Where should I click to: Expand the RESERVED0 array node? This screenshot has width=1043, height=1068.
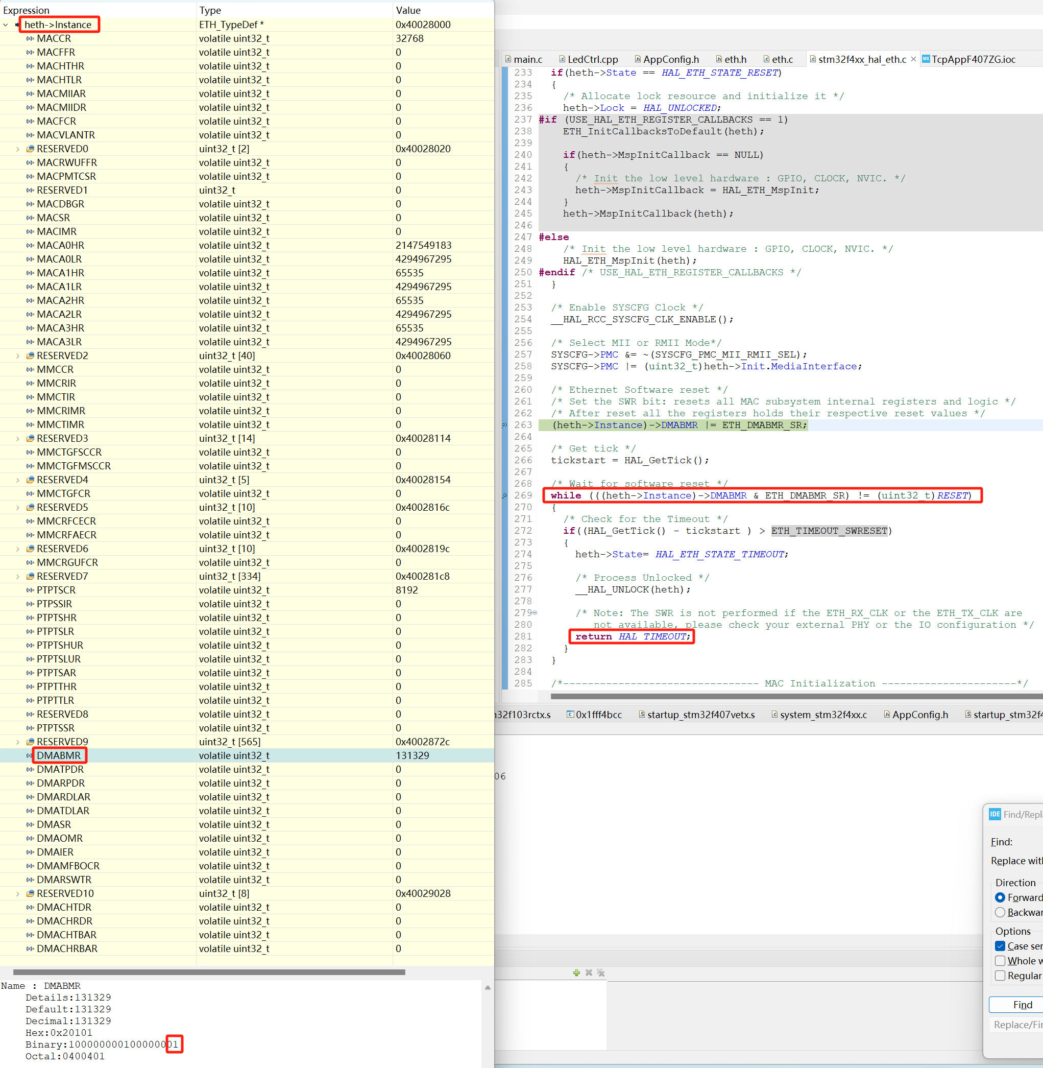17,149
